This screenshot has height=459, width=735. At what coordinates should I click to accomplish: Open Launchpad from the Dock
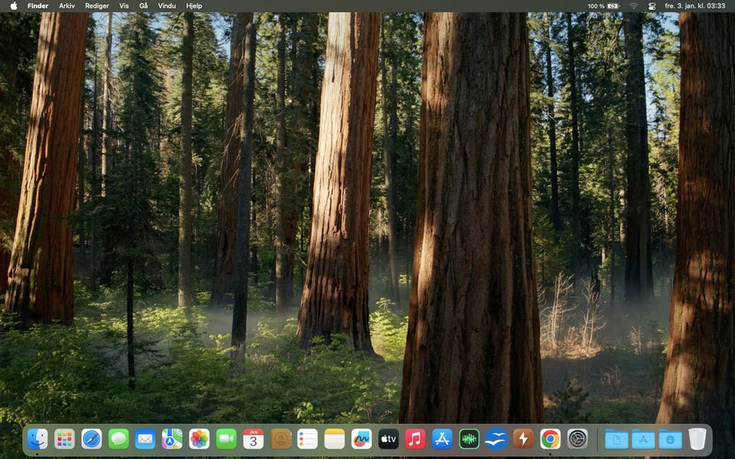64,438
